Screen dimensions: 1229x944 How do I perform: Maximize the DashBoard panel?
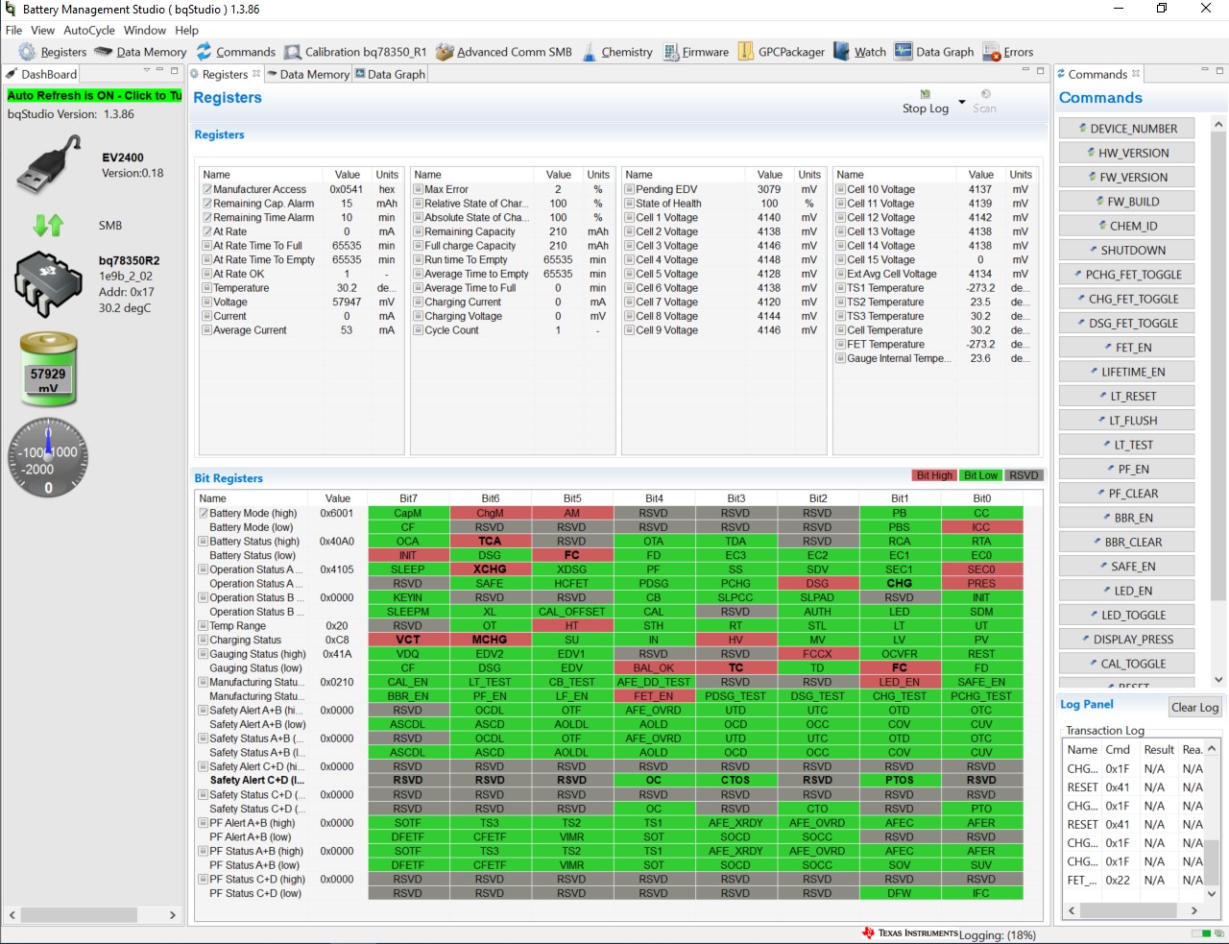(175, 71)
